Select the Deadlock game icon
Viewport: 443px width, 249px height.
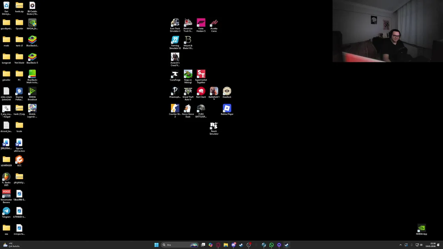[227, 93]
